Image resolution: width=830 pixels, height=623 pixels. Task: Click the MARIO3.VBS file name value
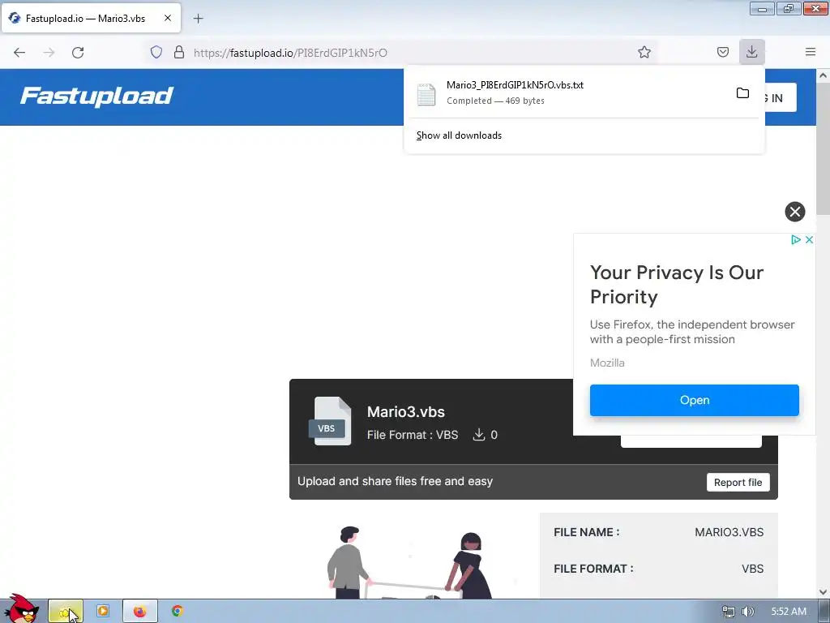click(729, 532)
